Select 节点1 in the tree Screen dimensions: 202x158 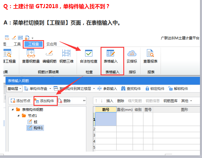(29, 116)
